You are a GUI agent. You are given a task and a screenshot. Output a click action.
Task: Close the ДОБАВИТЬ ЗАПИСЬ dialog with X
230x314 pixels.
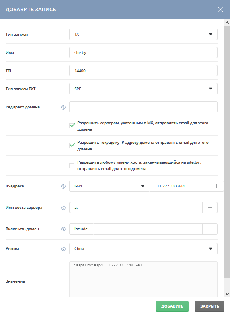click(220, 9)
